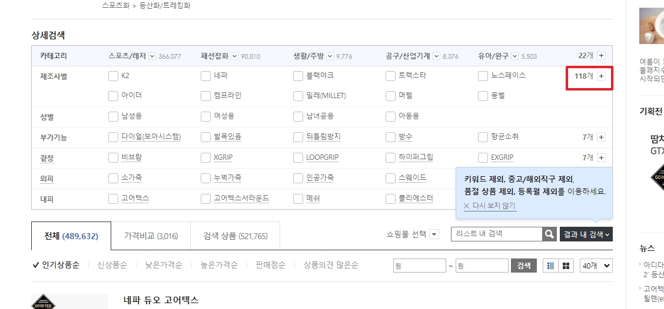Screen dimensions: 664x309
Task: Check the 블랙야크 manufacturer checkbox
Action: point(298,76)
